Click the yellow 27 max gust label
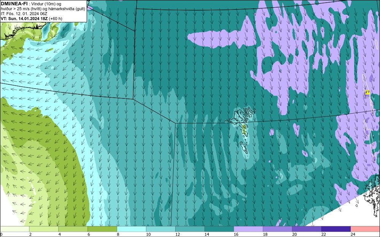This screenshot has width=380, height=237. pos(367,92)
